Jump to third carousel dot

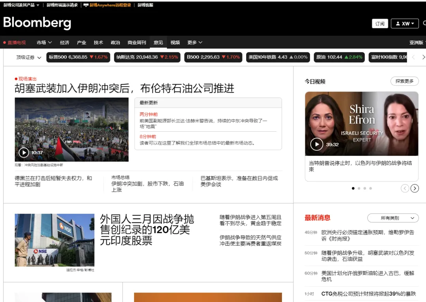coord(364,188)
